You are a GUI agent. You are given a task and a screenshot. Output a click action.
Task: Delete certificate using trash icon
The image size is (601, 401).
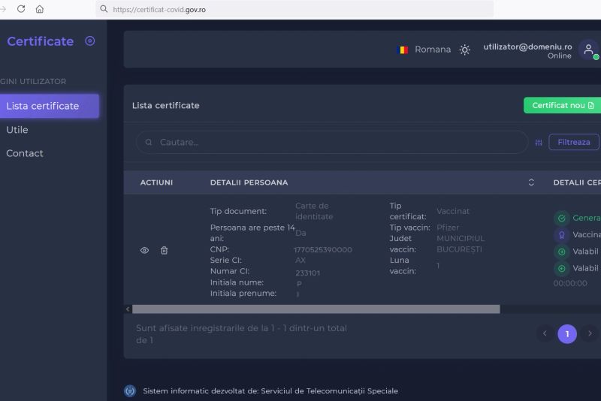[x=165, y=250]
